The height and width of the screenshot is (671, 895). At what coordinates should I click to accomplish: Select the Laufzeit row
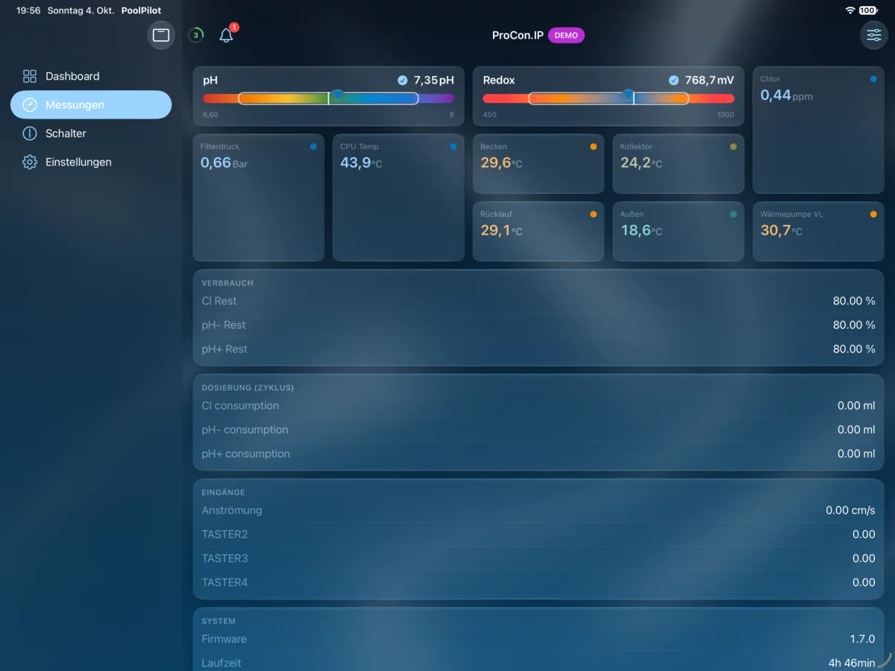[538, 663]
